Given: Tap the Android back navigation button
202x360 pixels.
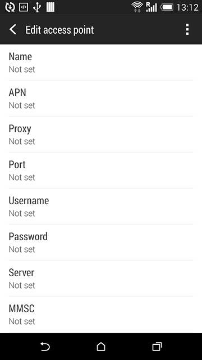Looking at the screenshot, I should point(45,346).
